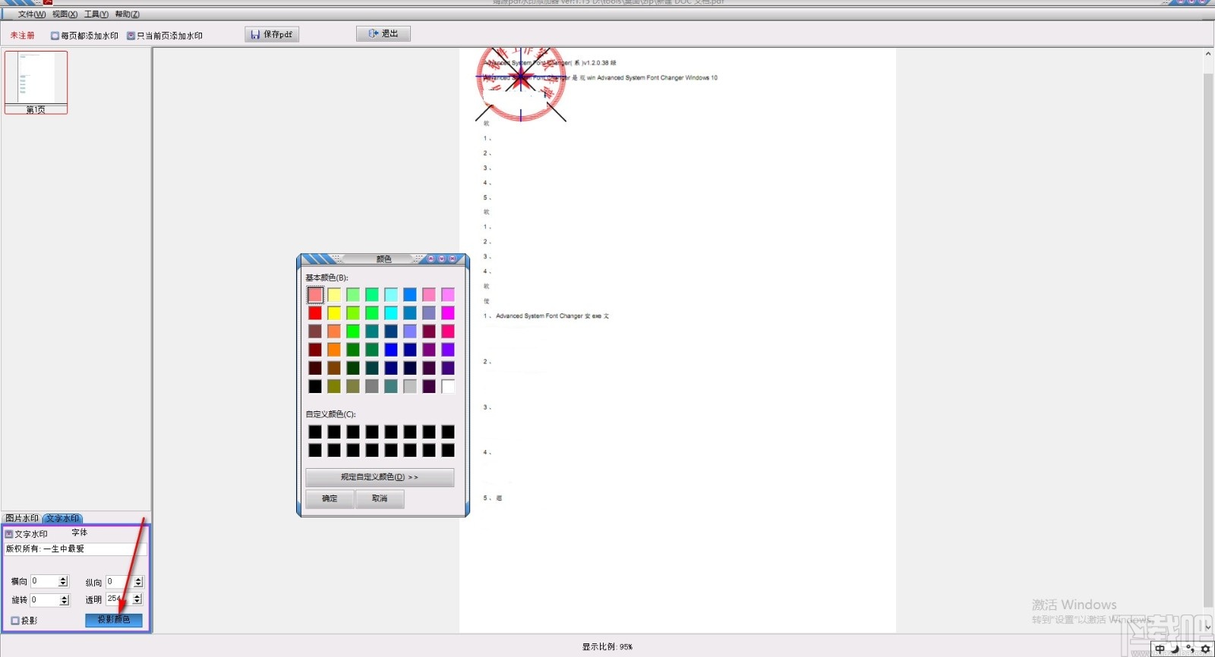1215x657 pixels.
Task: Pick the bright cyan swatch in the second row
Action: click(391, 313)
